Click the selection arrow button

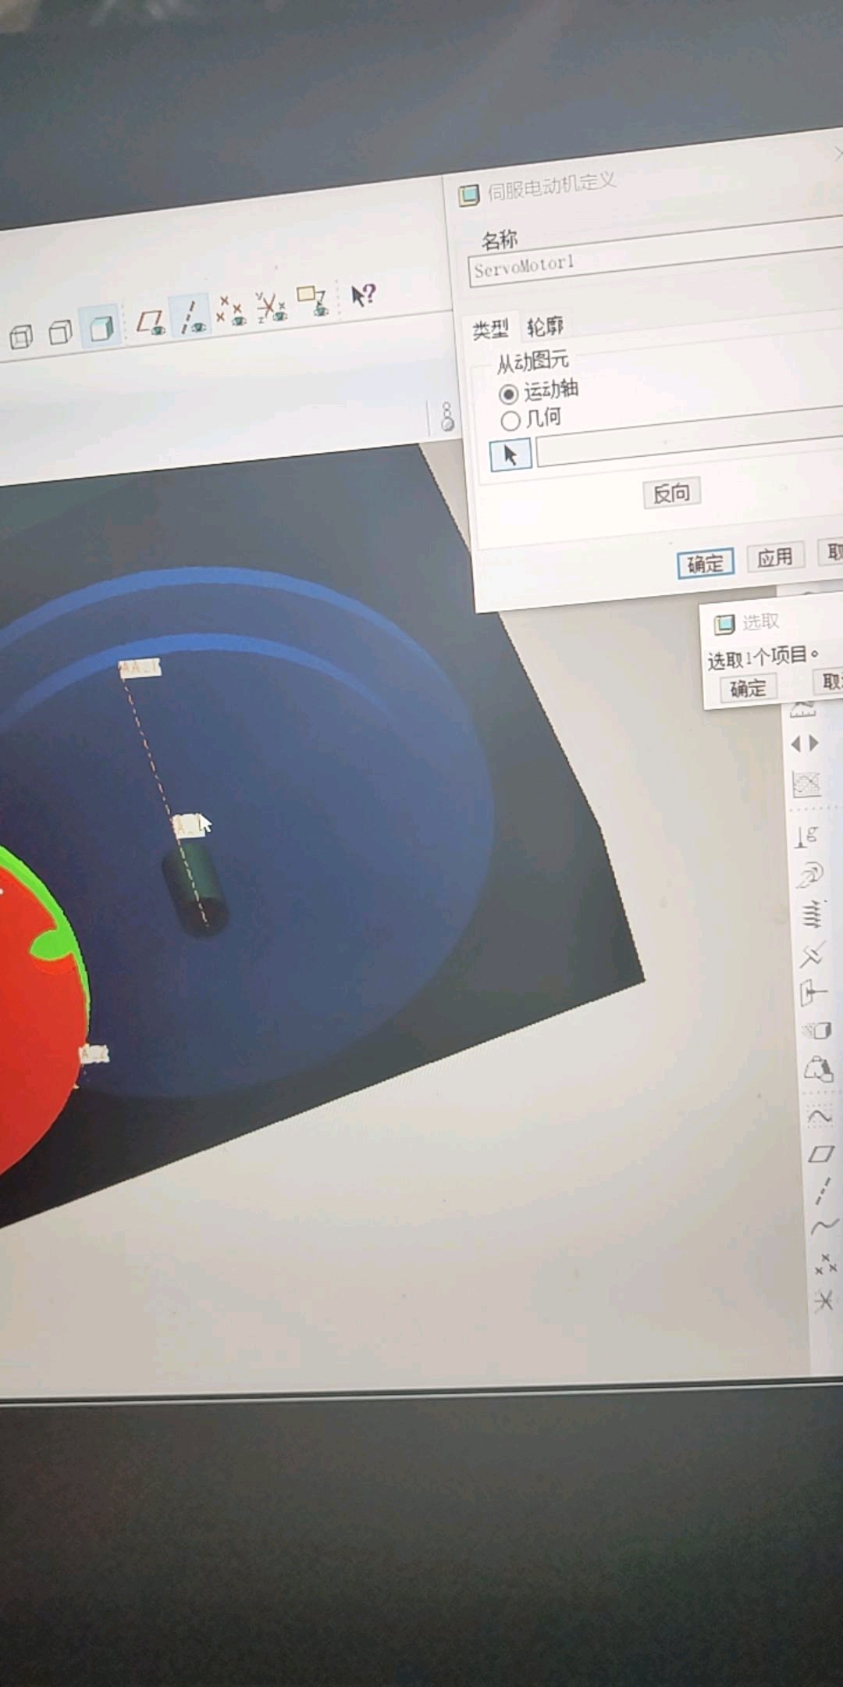click(510, 455)
